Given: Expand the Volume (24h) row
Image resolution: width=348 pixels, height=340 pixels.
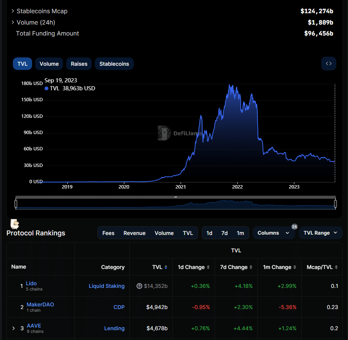Looking at the screenshot, I should 12,22.
